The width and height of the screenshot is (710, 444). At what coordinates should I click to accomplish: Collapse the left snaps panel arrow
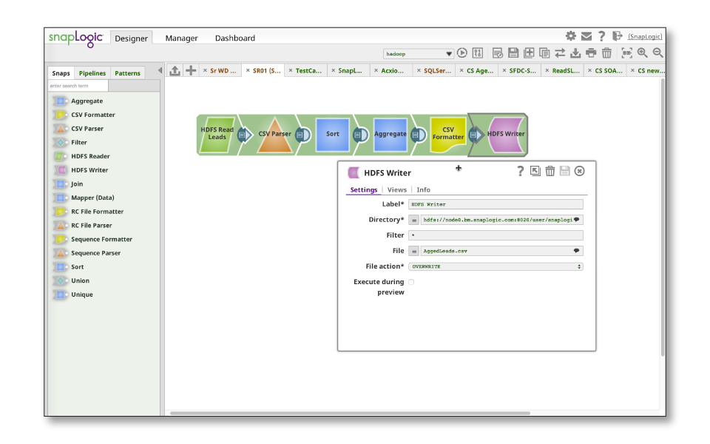click(x=160, y=70)
